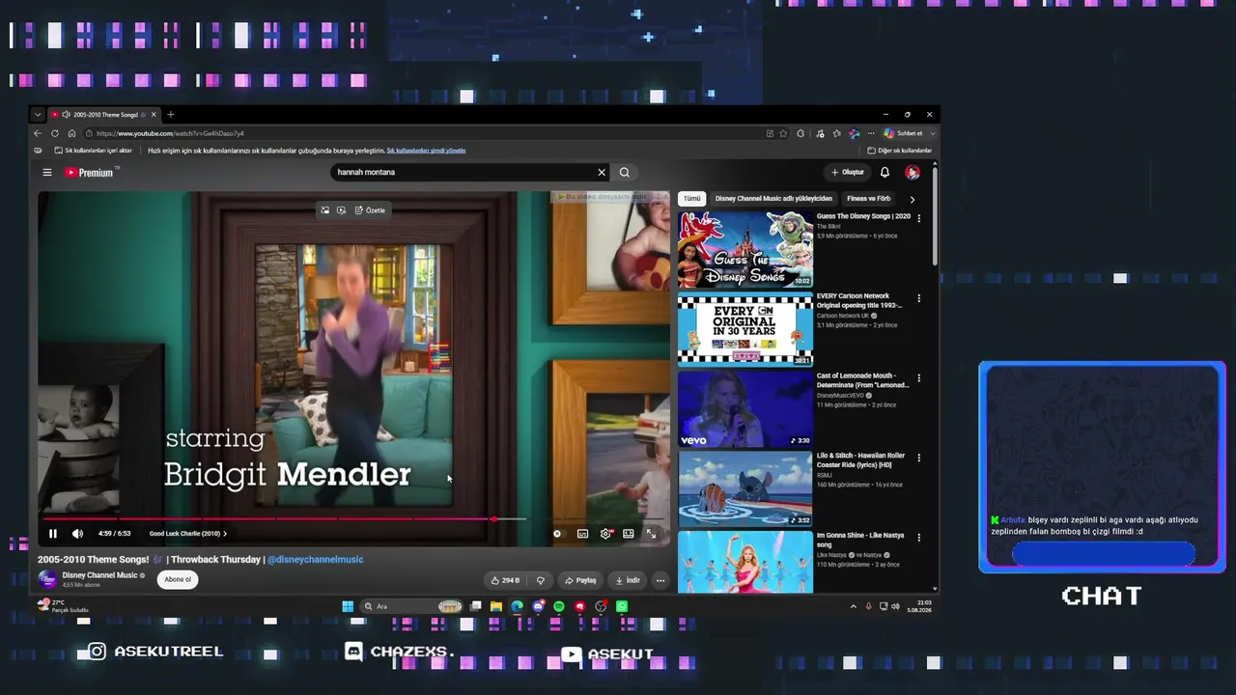Open options menu for EVERY Cartoon Network video
The width and height of the screenshot is (1236, 695).
[x=918, y=298]
